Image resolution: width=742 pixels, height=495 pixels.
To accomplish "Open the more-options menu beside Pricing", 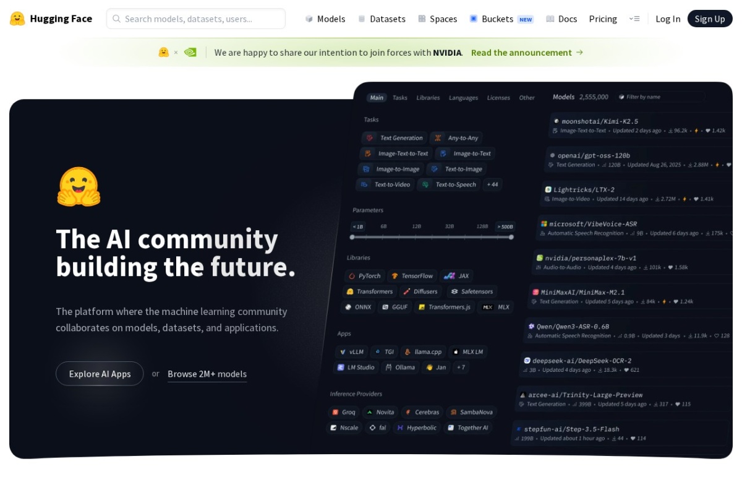I will [634, 19].
